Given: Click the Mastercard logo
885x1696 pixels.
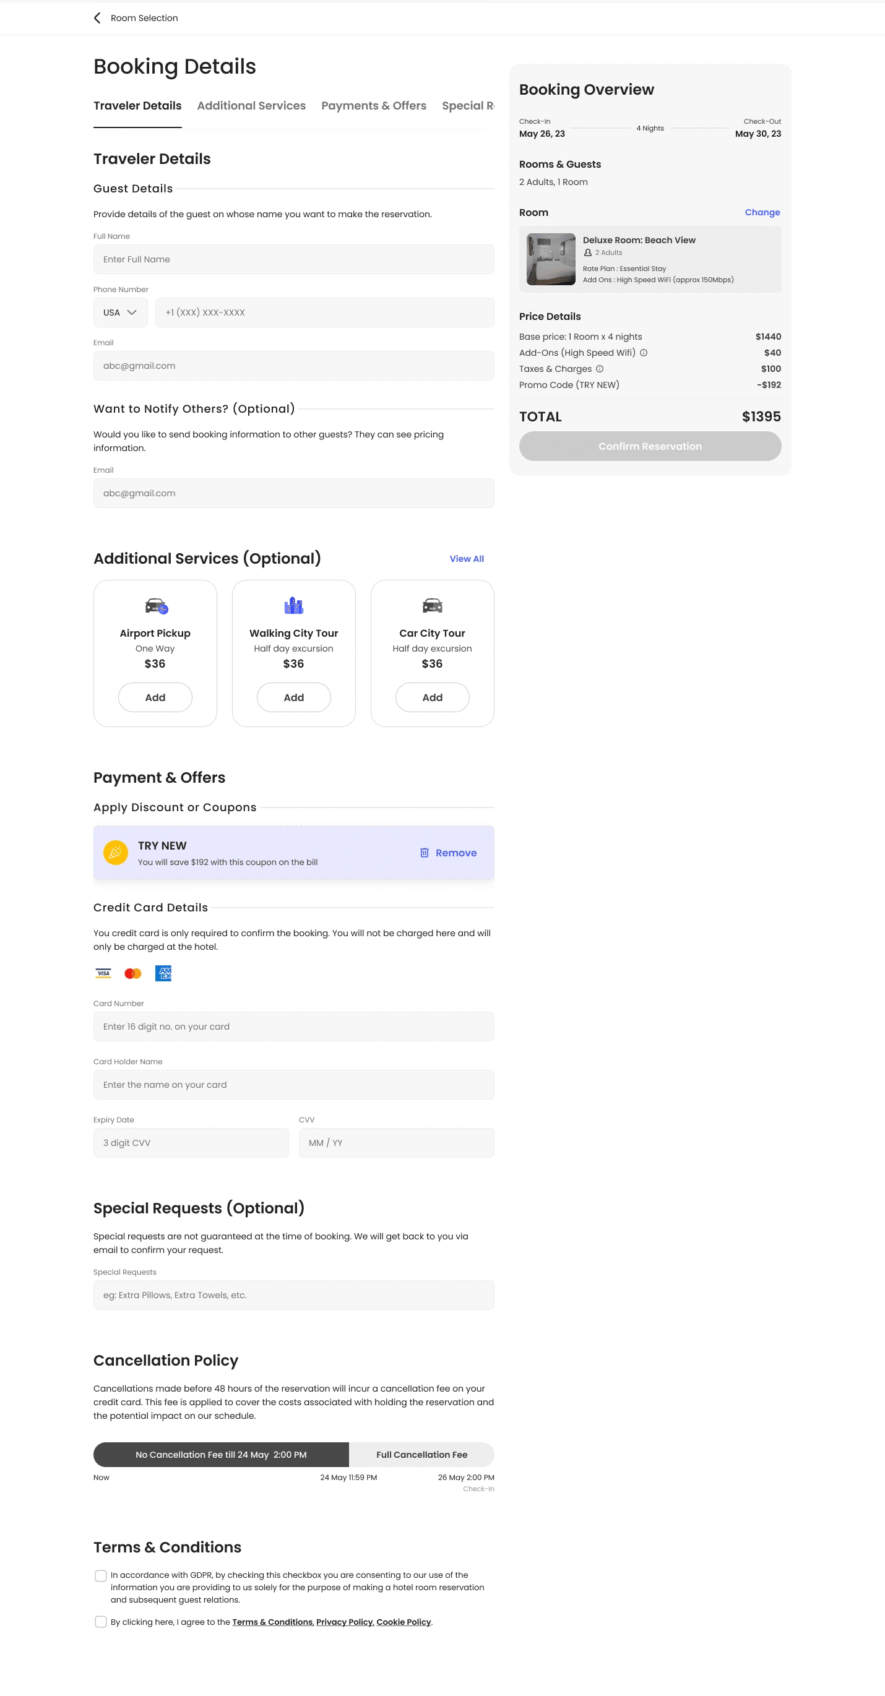Looking at the screenshot, I should (133, 973).
